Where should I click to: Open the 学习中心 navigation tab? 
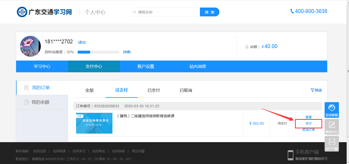(x=42, y=67)
